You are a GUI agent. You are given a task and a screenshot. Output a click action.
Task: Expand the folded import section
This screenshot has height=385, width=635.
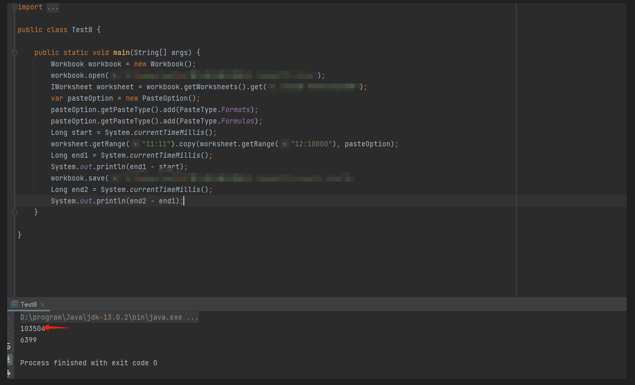point(15,7)
